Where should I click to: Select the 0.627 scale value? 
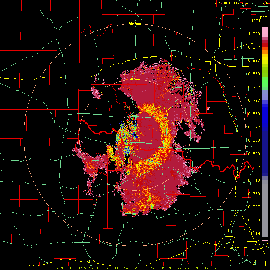click(x=254, y=127)
